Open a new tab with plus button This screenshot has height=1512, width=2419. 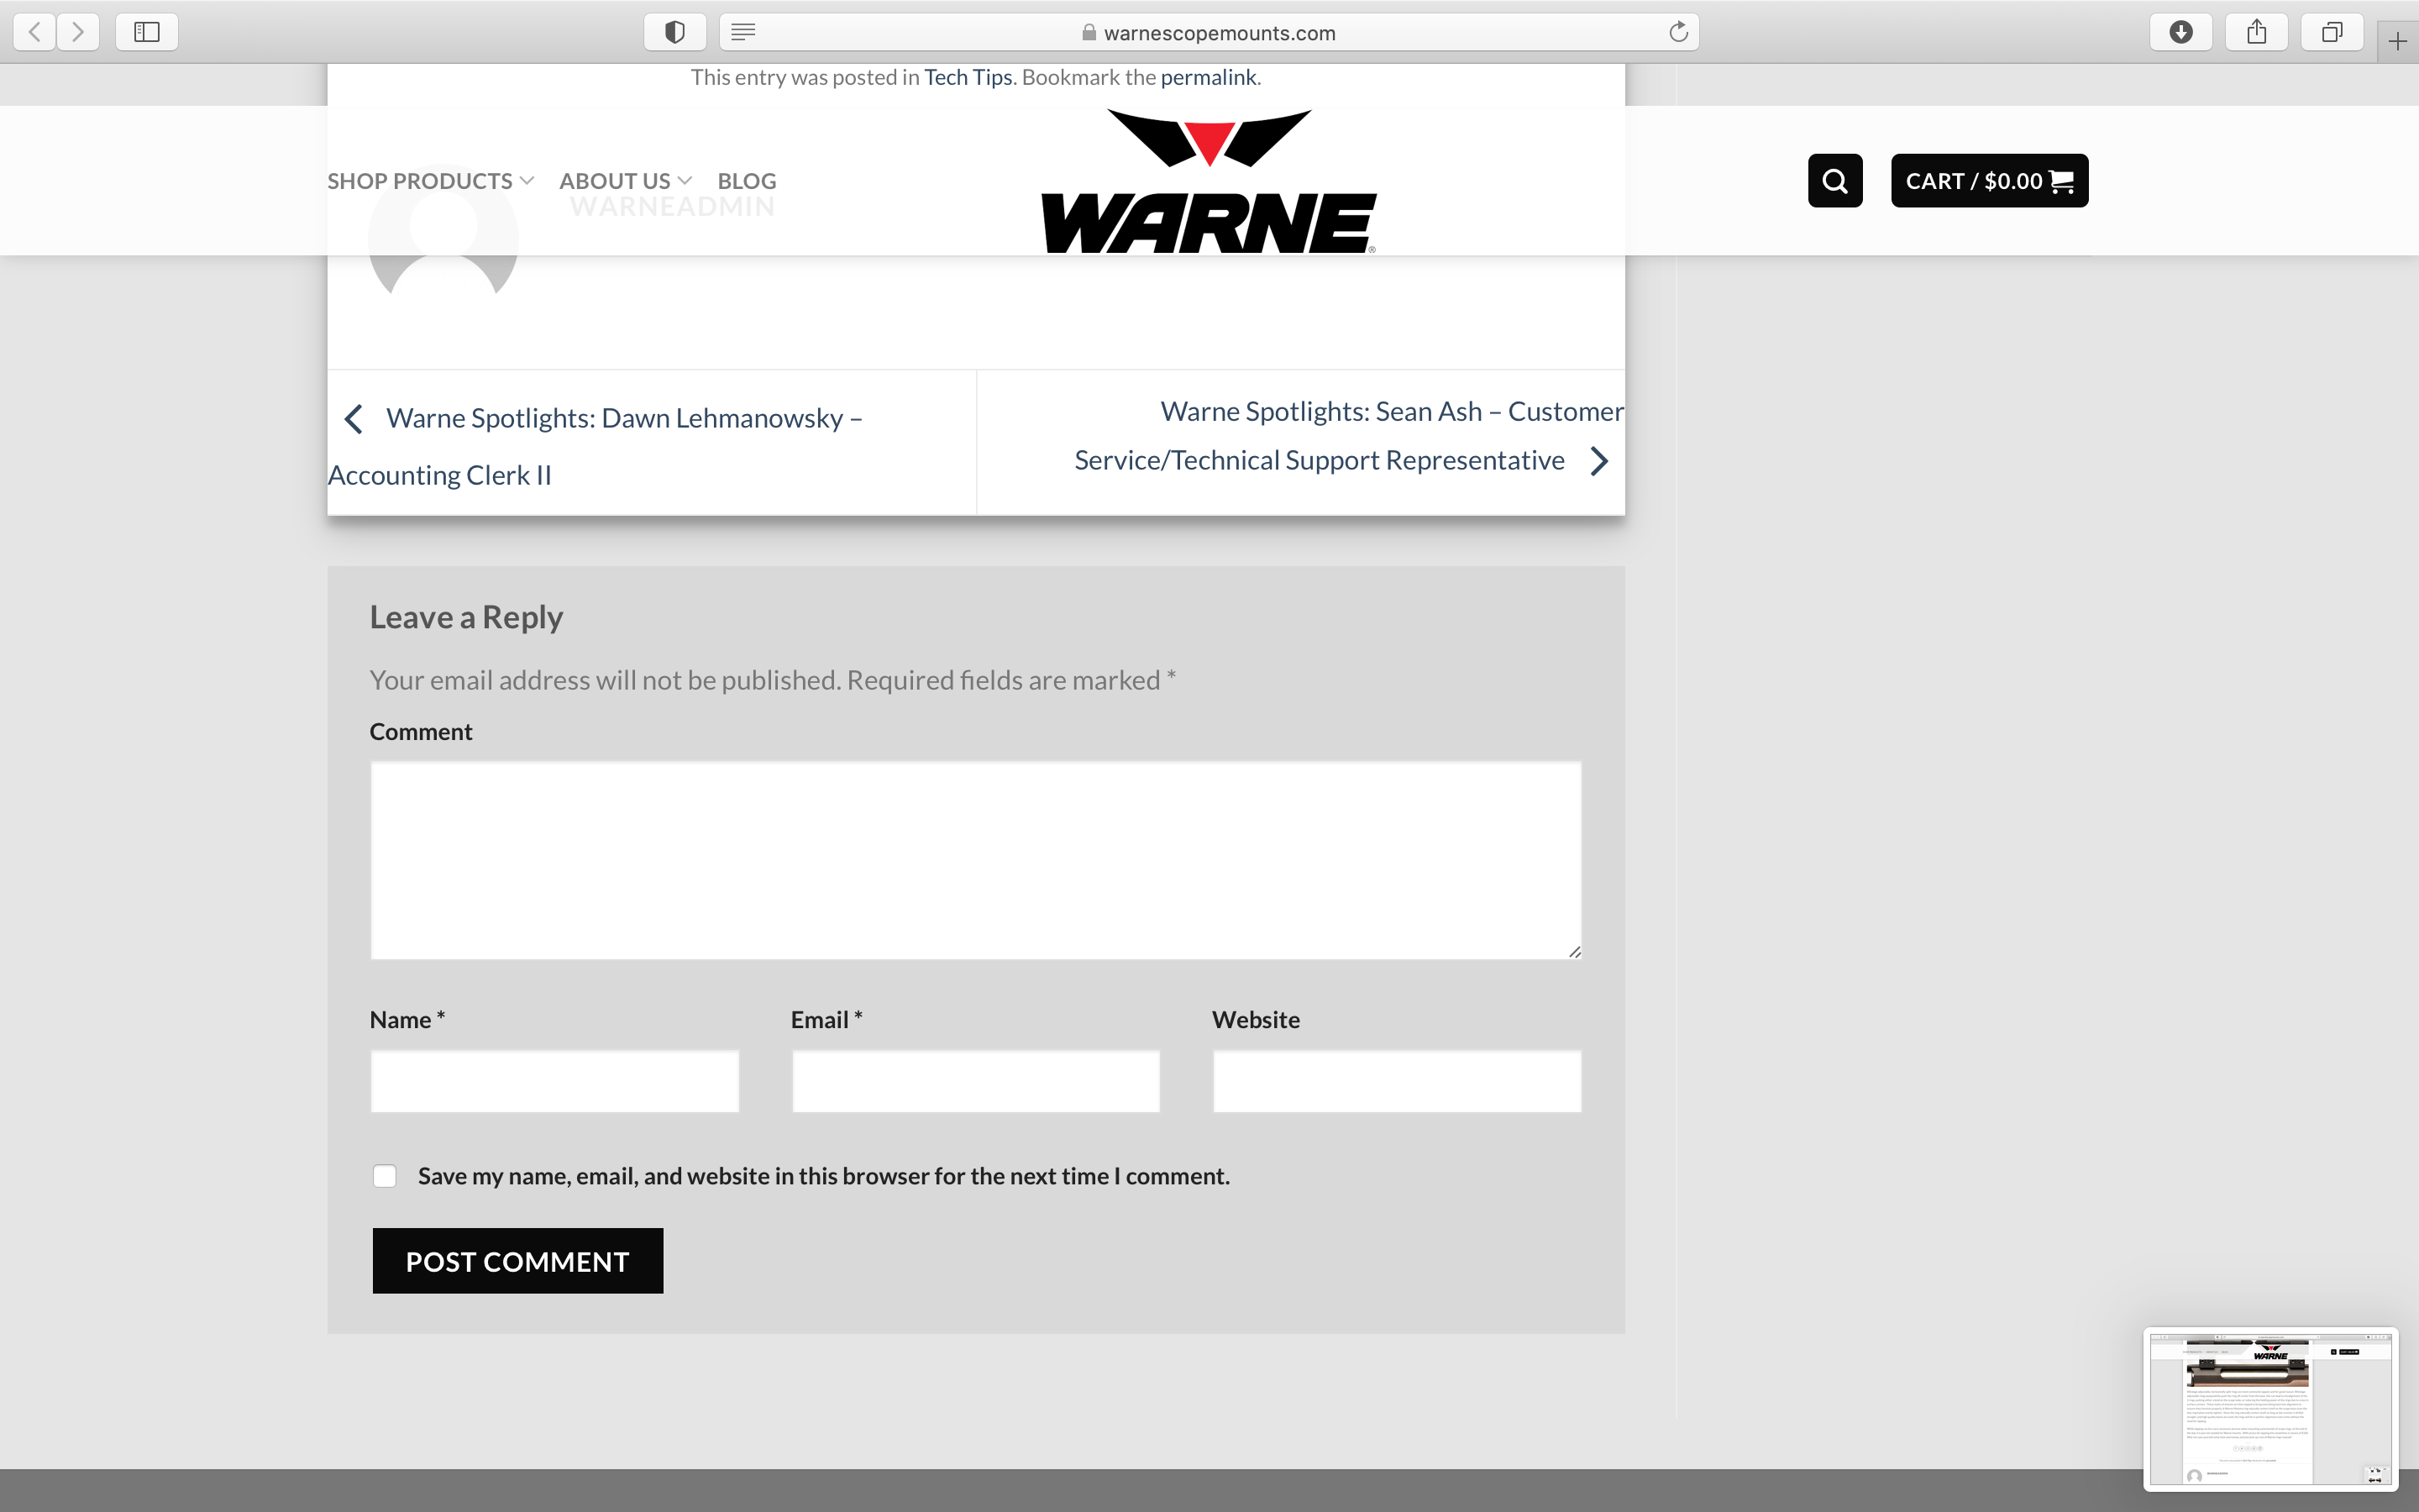(x=2397, y=41)
